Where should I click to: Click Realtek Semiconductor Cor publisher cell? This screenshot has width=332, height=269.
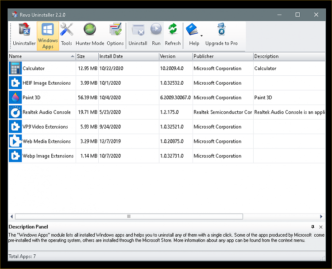[x=223, y=112]
